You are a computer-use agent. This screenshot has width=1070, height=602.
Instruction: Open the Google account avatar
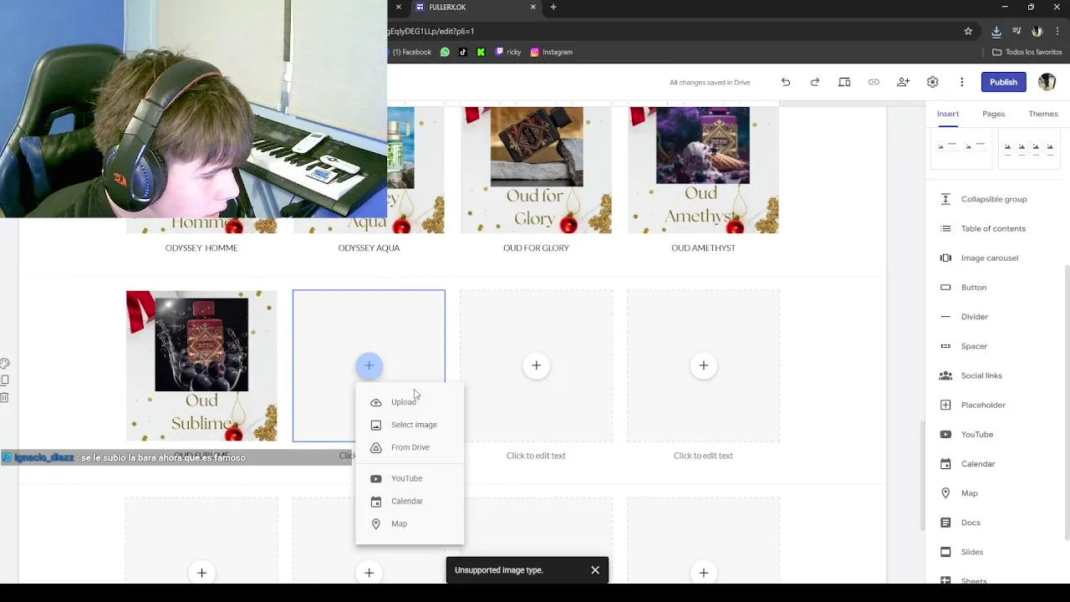pyautogui.click(x=1047, y=82)
